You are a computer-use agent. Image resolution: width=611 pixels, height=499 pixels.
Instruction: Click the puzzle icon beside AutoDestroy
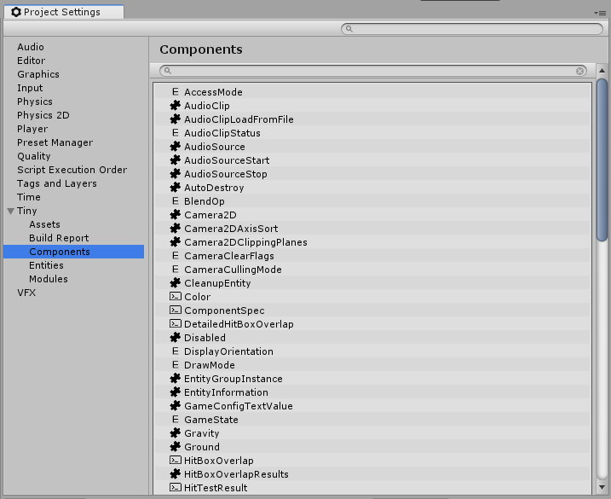click(x=176, y=188)
